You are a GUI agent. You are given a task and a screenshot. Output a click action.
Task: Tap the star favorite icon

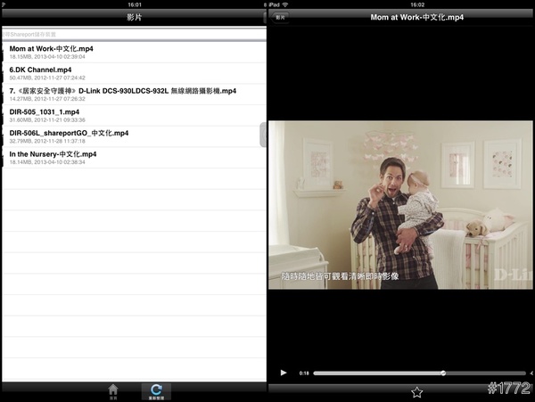[416, 391]
